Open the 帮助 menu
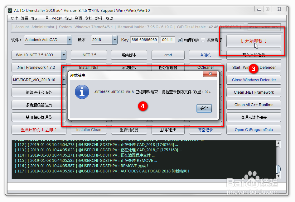 click(x=109, y=18)
